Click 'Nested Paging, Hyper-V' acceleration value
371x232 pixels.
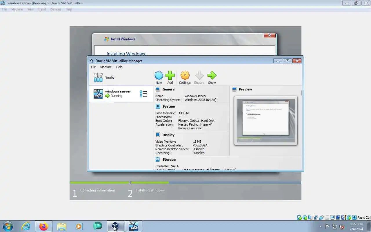tap(195, 124)
